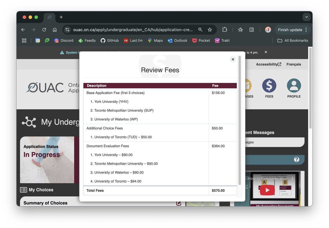Select the current browser tab

tap(50, 17)
